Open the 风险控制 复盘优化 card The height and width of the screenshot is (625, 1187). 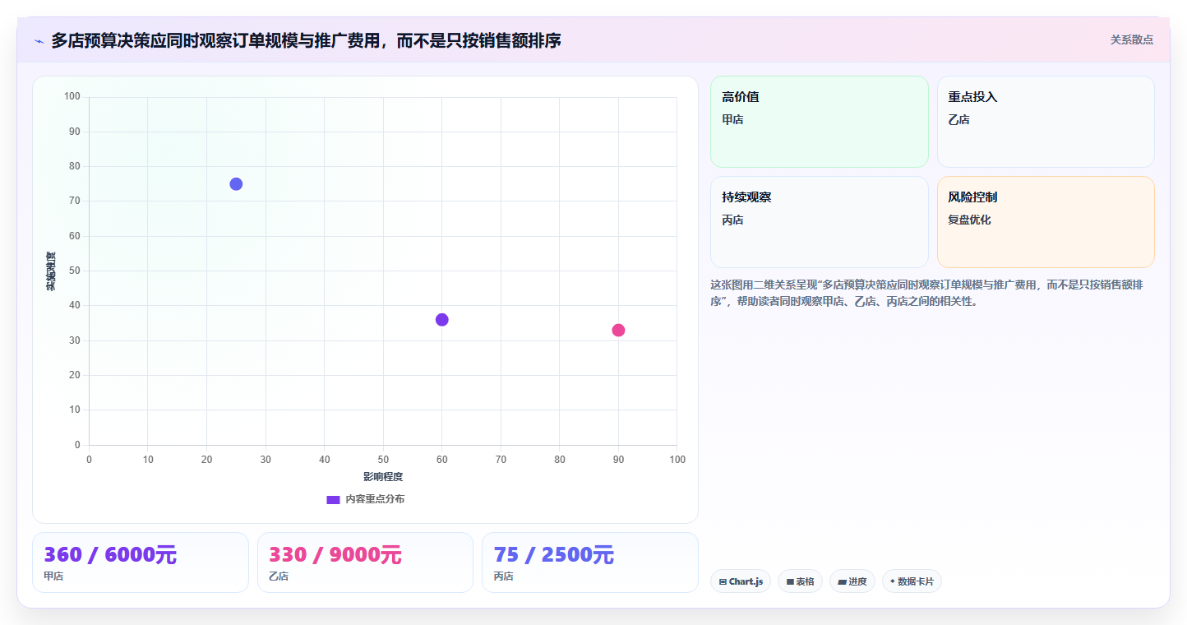(x=1046, y=222)
